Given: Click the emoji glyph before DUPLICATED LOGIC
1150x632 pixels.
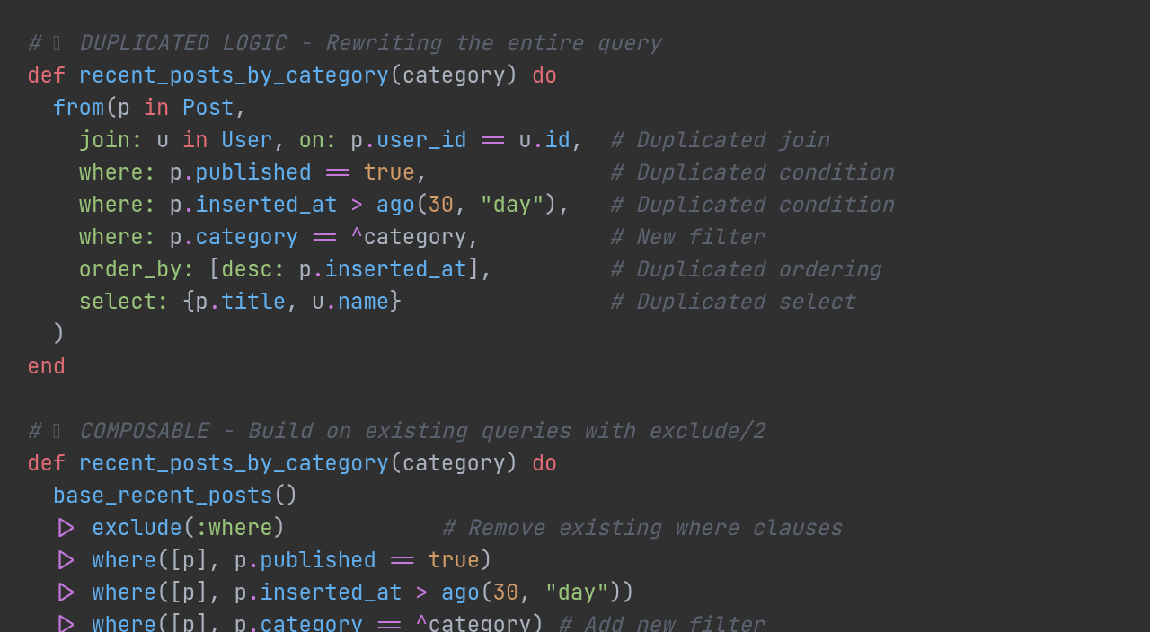Looking at the screenshot, I should click(57, 43).
